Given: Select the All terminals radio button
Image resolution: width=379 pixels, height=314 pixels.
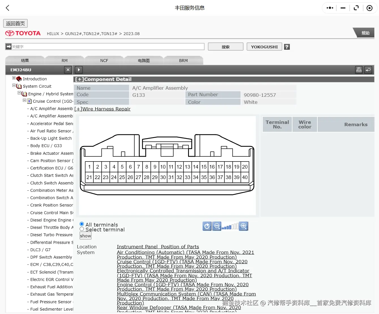Looking at the screenshot, I should pyautogui.click(x=81, y=224).
